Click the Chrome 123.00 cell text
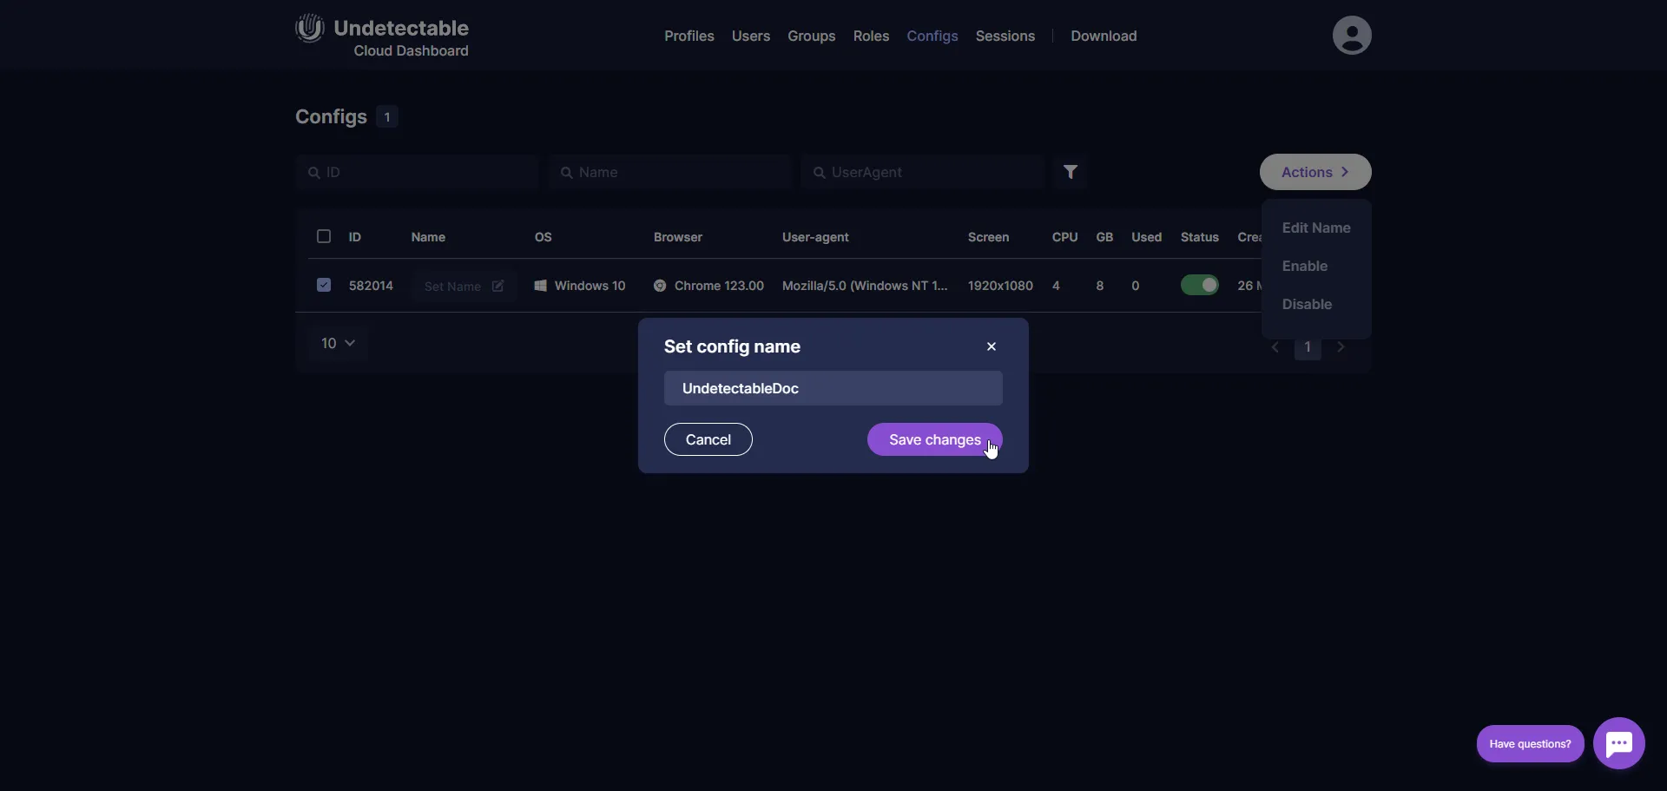 [719, 286]
